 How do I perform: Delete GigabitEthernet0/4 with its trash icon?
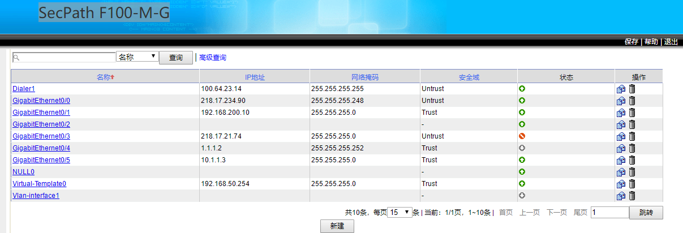click(632, 148)
